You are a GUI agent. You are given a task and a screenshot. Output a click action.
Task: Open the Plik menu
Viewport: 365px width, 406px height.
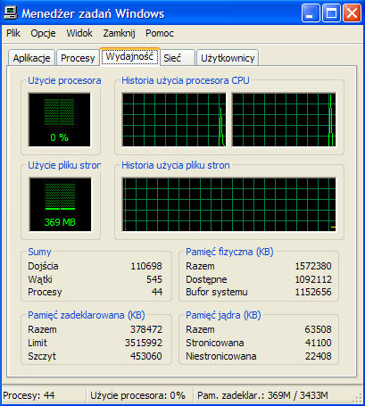click(x=13, y=33)
